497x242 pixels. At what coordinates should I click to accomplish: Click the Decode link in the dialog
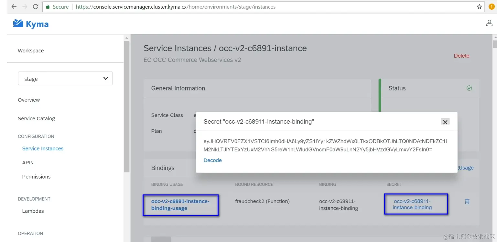213,160
